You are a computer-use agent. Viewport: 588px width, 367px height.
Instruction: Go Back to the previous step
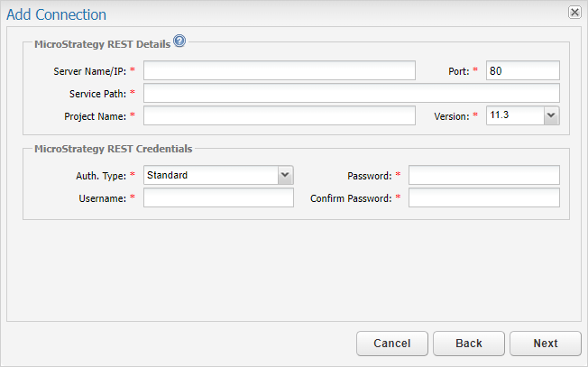(x=469, y=344)
